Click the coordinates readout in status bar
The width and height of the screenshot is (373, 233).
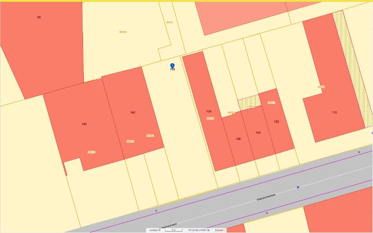click(198, 230)
